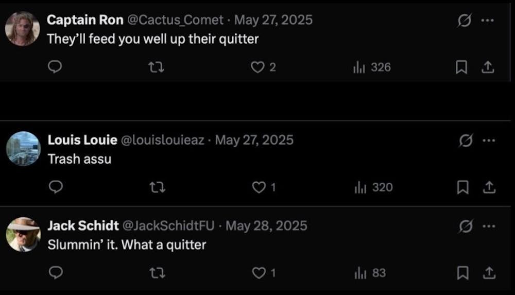Open Captain Ron's profile picture

[23, 29]
